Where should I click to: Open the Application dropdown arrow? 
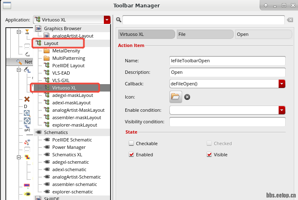coord(107,20)
